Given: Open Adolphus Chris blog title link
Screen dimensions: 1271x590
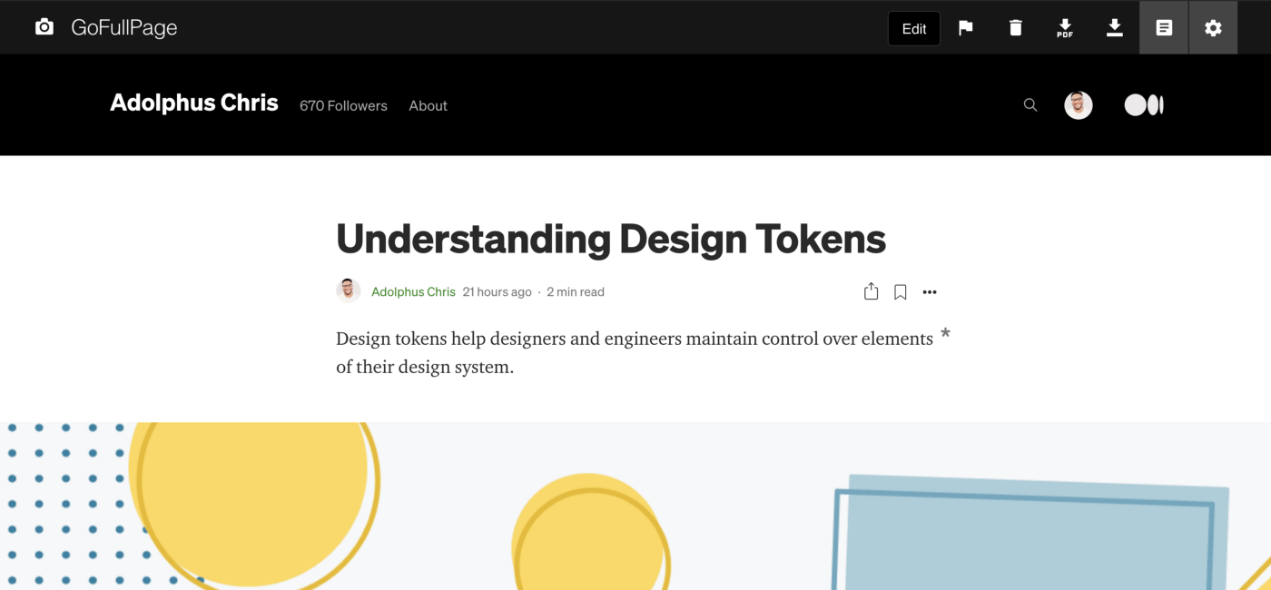Looking at the screenshot, I should pyautogui.click(x=194, y=103).
